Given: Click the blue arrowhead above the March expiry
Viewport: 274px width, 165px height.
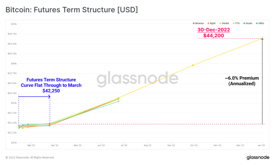Looking at the screenshot, I should tap(49, 97).
